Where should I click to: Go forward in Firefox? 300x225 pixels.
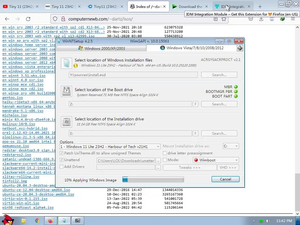(18, 19)
